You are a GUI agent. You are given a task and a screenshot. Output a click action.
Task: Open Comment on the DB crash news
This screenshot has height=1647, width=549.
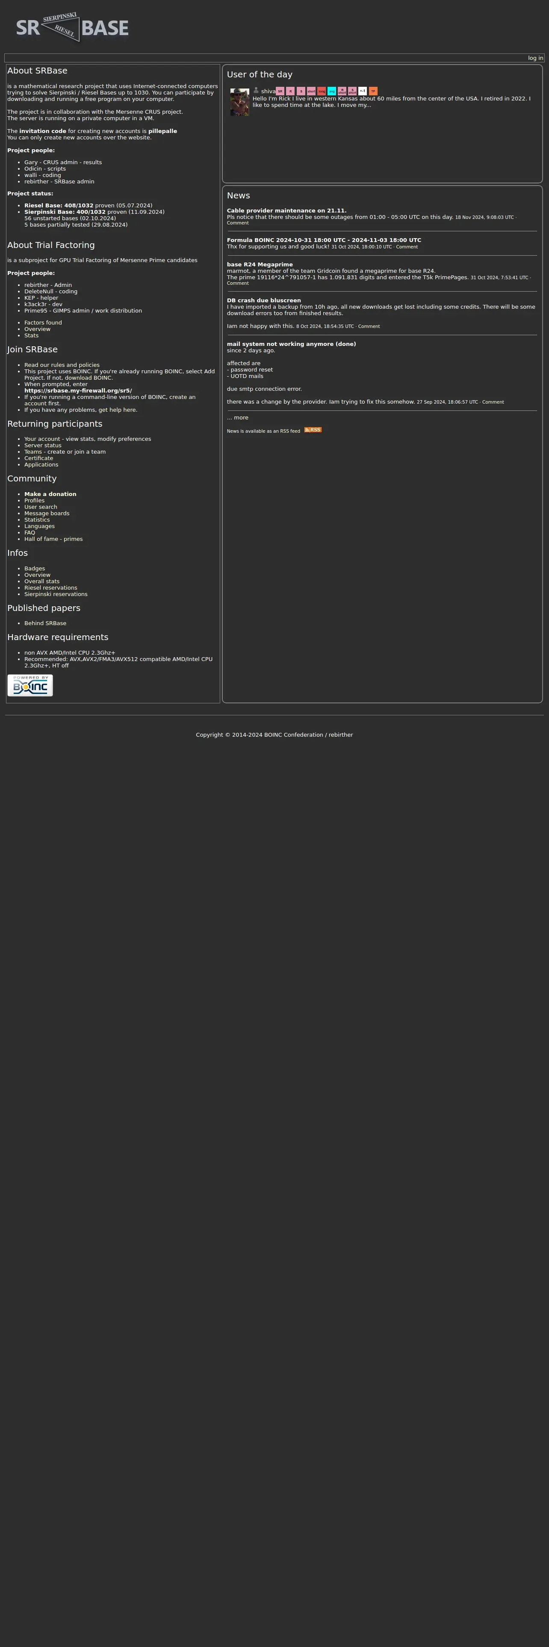point(369,327)
